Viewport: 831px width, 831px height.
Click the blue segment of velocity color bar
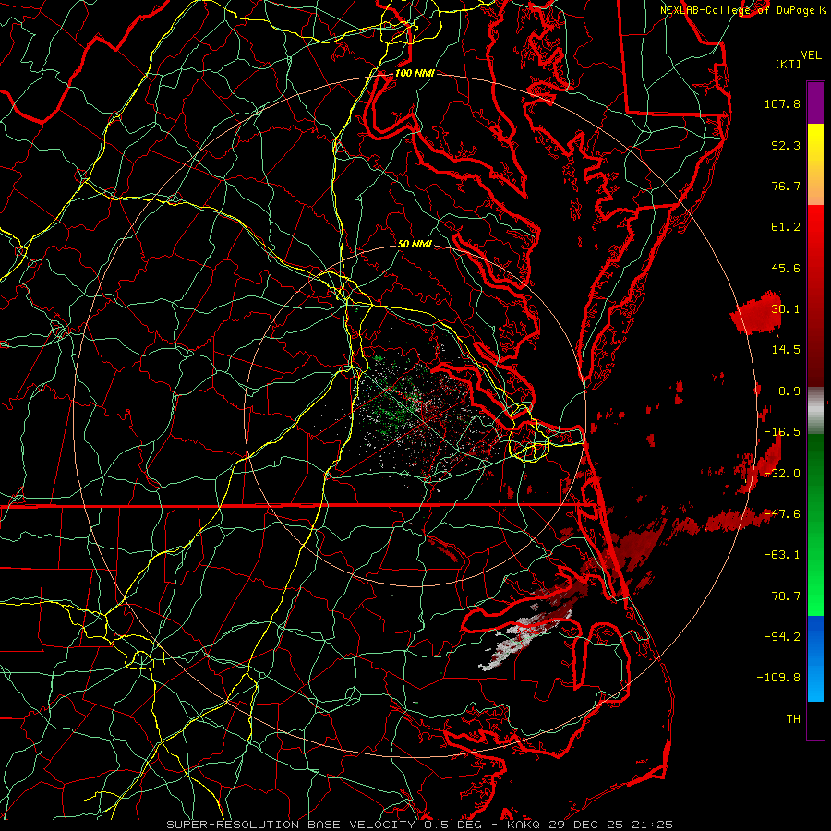point(815,658)
